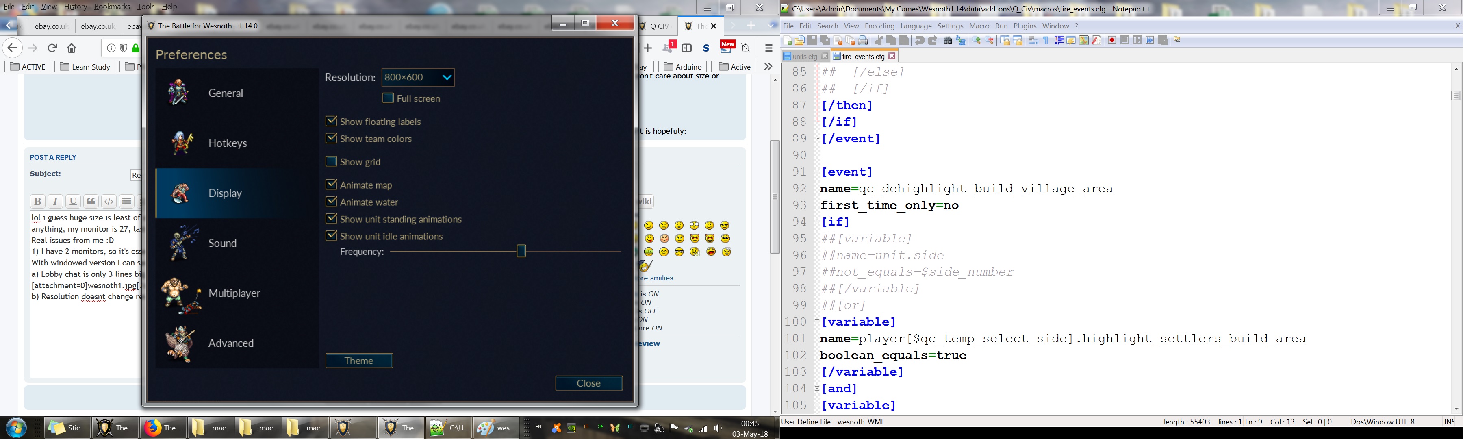This screenshot has height=439, width=1463.
Task: Toggle Show floating labels checkbox
Action: tap(331, 121)
